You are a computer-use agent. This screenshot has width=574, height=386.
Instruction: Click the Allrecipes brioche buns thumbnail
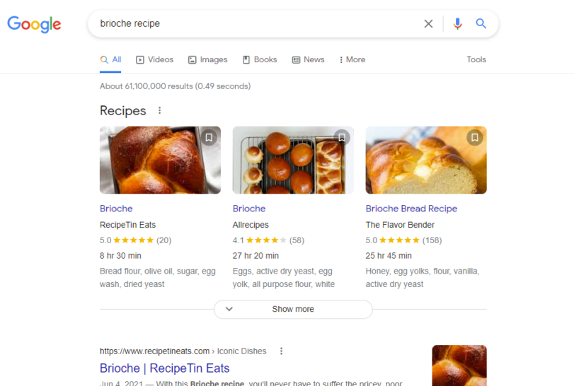(x=293, y=160)
